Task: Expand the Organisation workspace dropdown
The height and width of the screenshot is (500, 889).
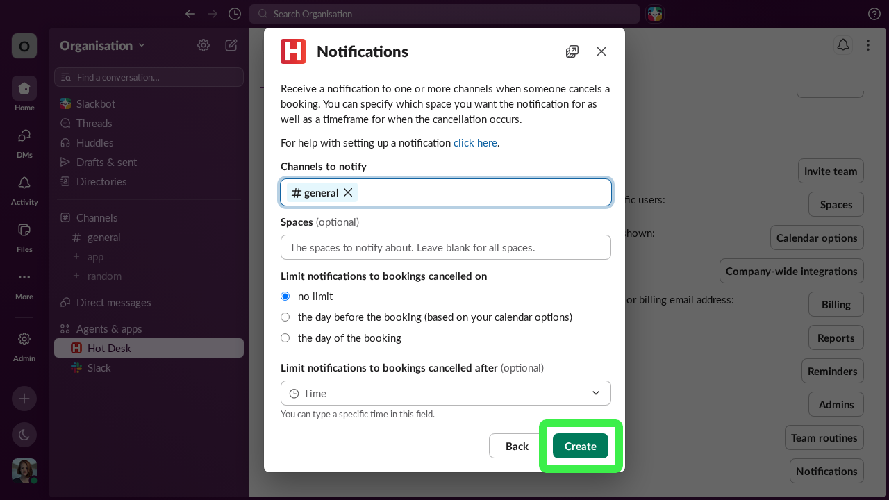Action: [x=103, y=45]
